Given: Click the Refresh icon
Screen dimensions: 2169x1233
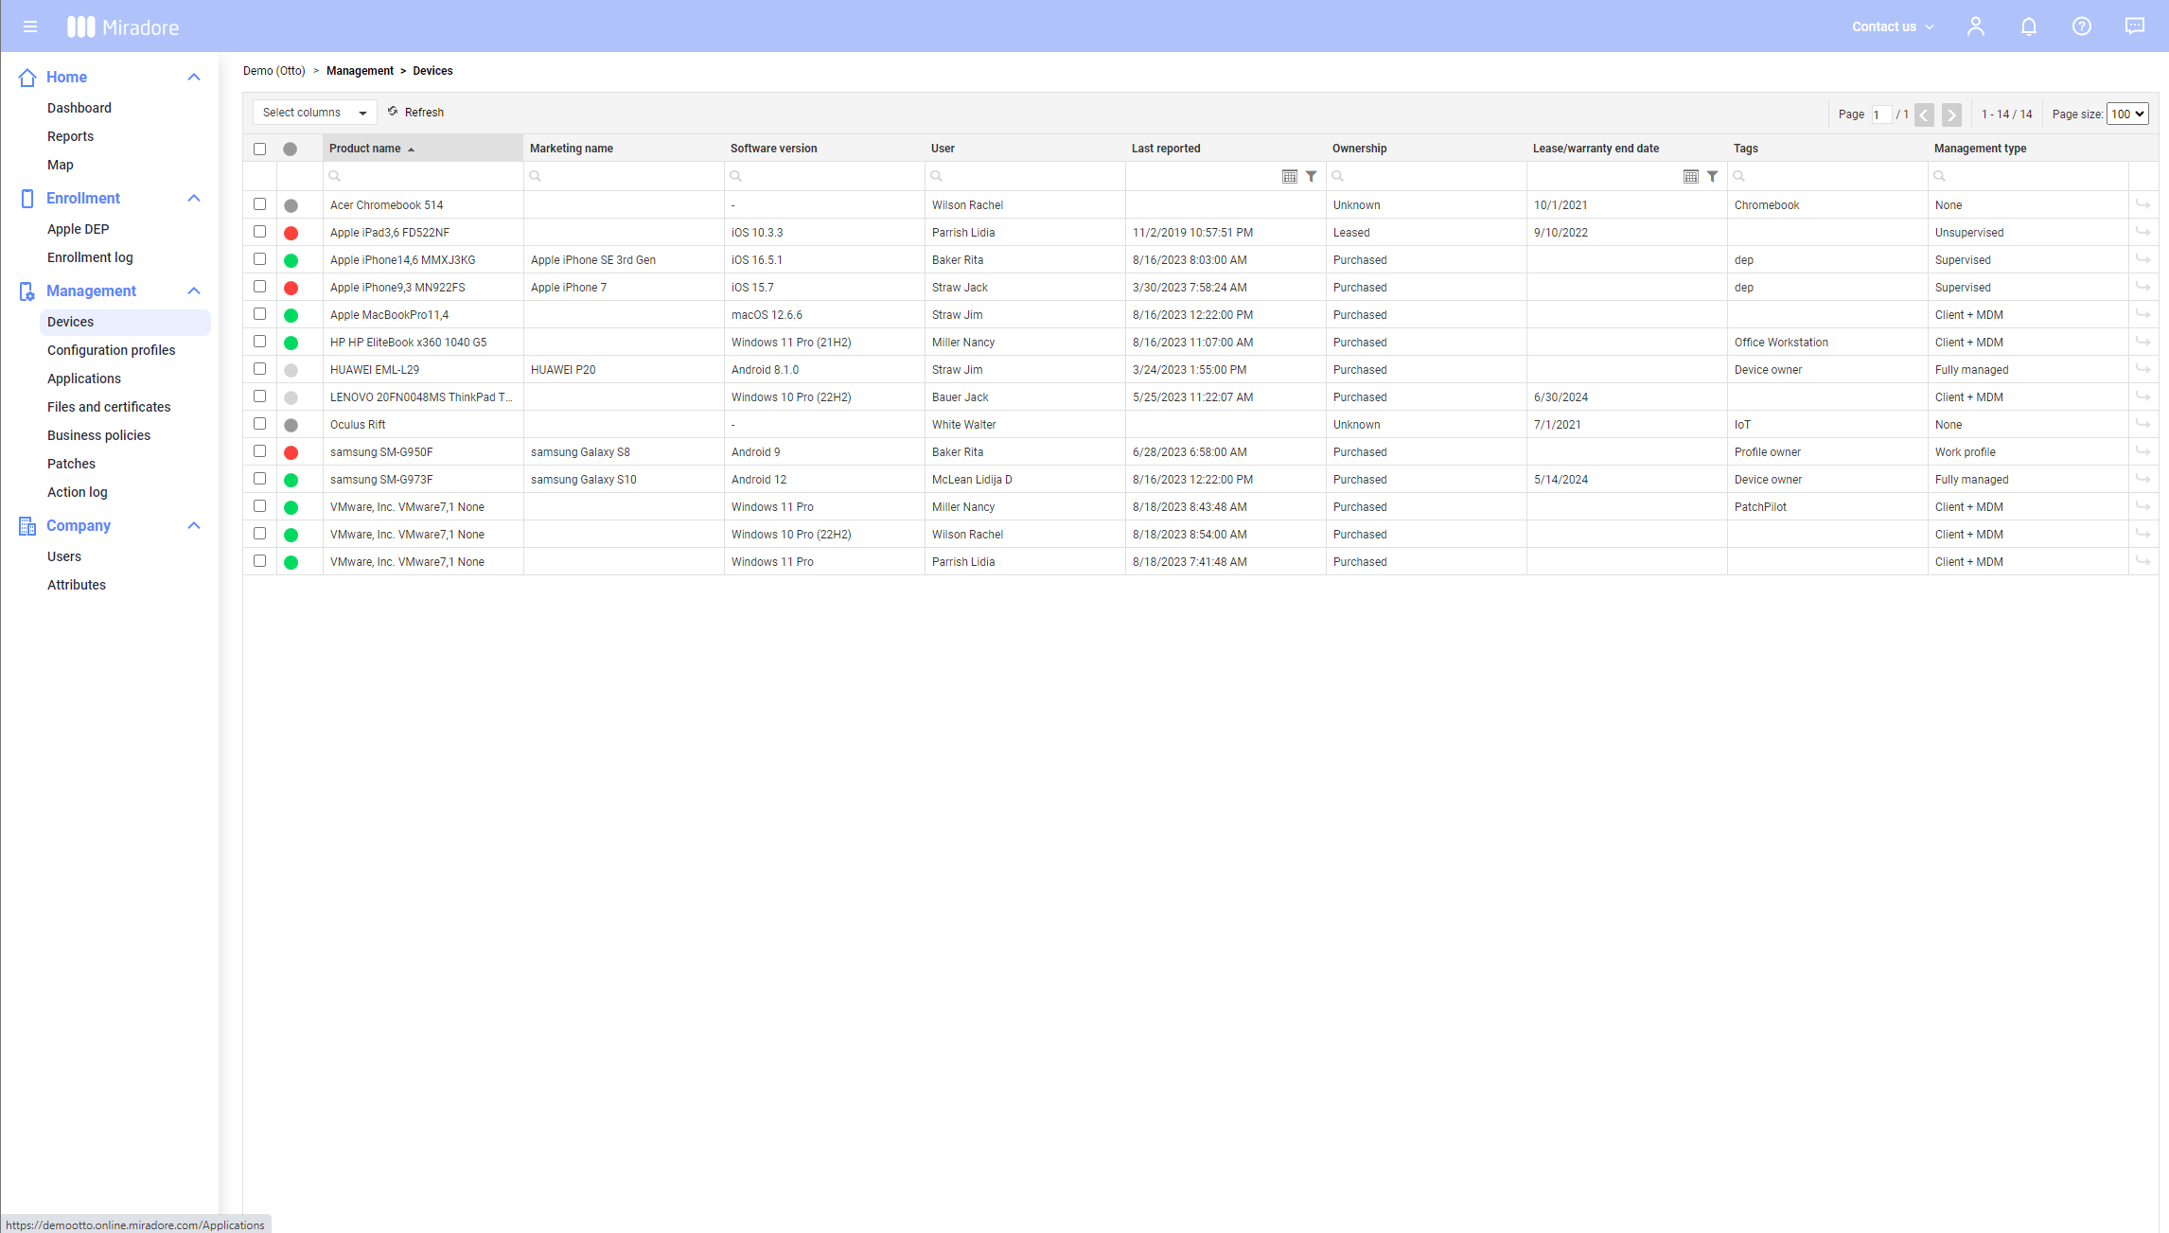Looking at the screenshot, I should tap(393, 112).
